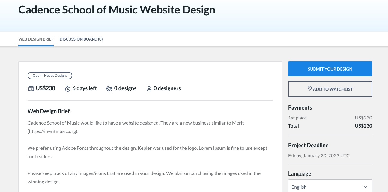Click the Web Design Brief heading
The image size is (388, 192).
tap(49, 111)
